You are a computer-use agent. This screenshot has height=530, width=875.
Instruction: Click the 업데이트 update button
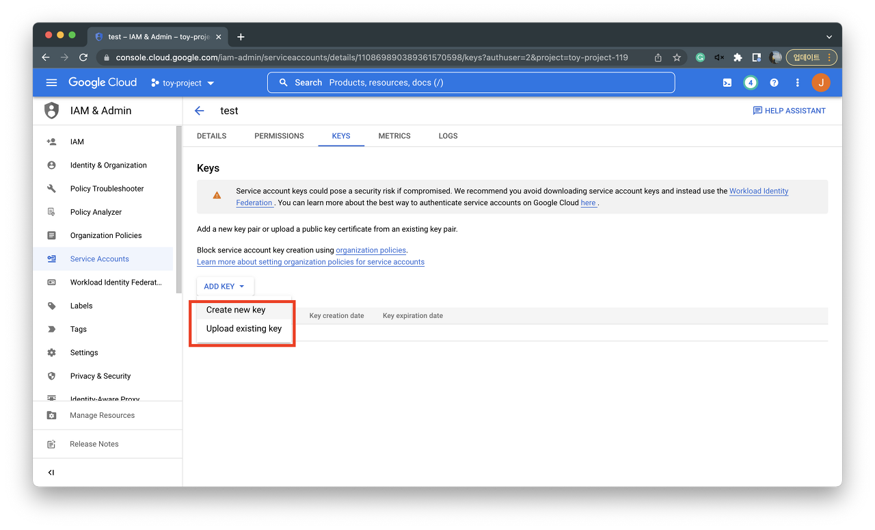tap(811, 57)
